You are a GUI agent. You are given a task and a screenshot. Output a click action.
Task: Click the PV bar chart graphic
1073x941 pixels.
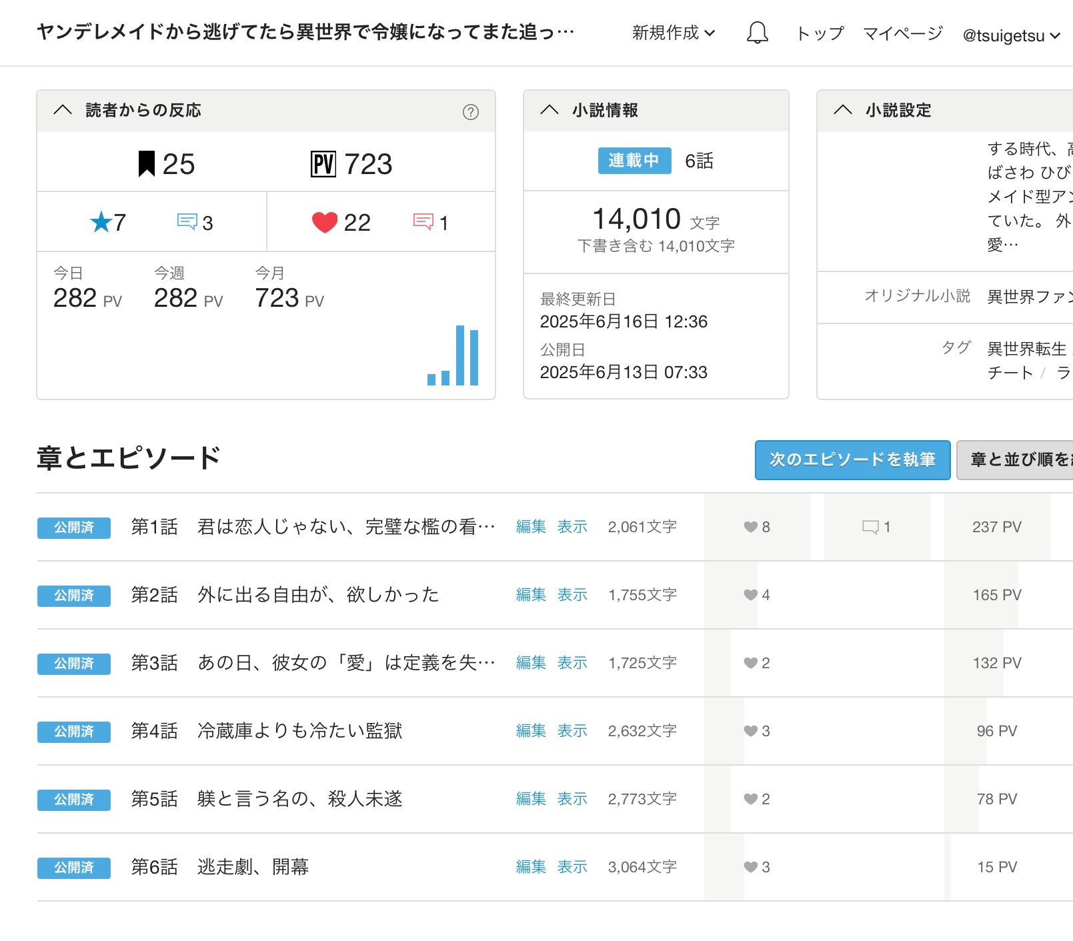453,356
